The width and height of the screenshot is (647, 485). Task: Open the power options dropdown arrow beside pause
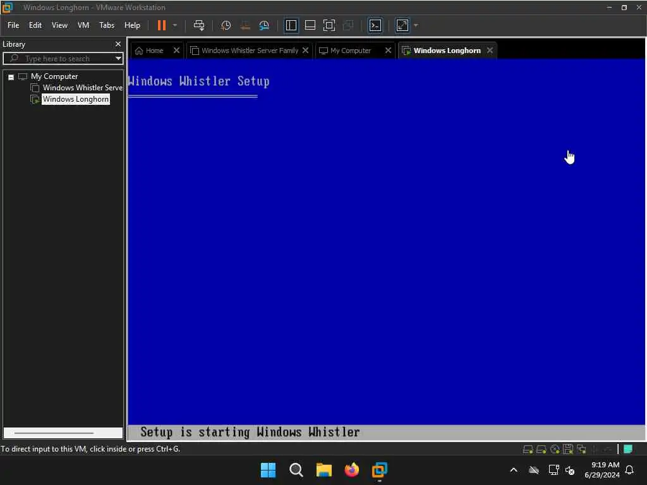175,25
